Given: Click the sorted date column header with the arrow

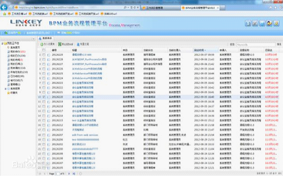Looking at the screenshot, I should (205, 50).
